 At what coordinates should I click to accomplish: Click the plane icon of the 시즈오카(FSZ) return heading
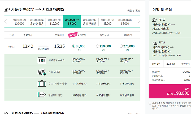[x=7, y=113]
